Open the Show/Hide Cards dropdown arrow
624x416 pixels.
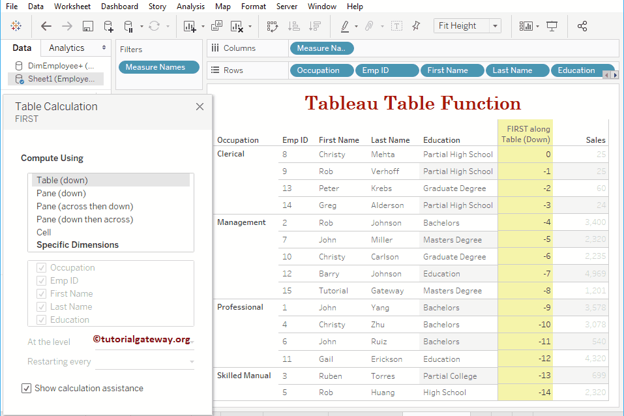click(x=538, y=26)
